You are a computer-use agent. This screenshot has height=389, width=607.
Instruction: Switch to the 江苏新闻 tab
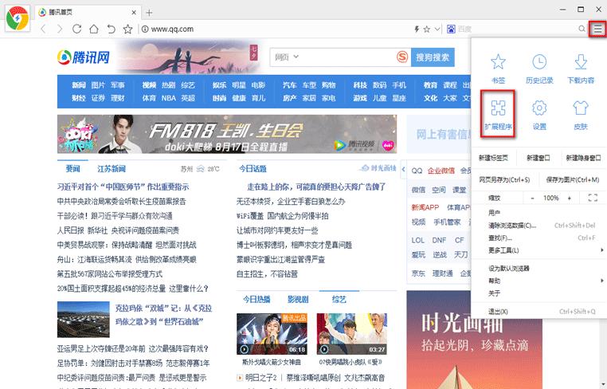[x=112, y=169]
